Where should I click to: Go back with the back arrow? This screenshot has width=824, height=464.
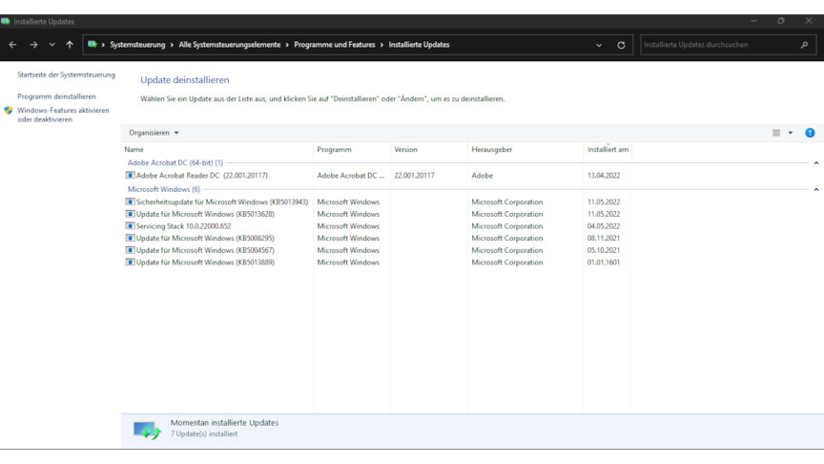12,45
